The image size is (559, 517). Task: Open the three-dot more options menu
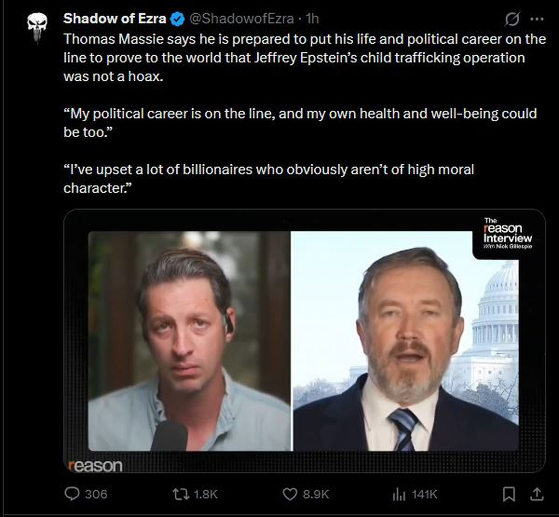[x=537, y=20]
